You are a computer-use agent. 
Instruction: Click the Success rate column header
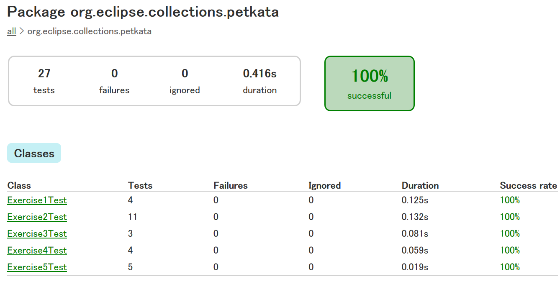tap(529, 185)
